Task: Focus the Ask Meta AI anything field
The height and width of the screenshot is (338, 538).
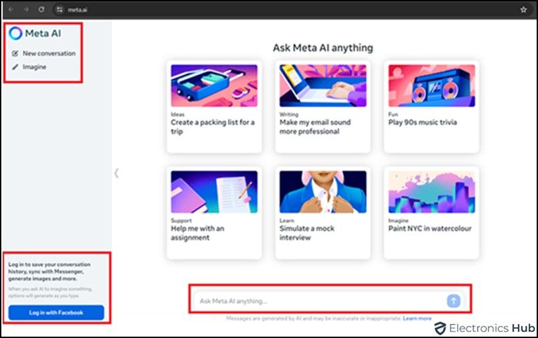Action: [x=321, y=301]
